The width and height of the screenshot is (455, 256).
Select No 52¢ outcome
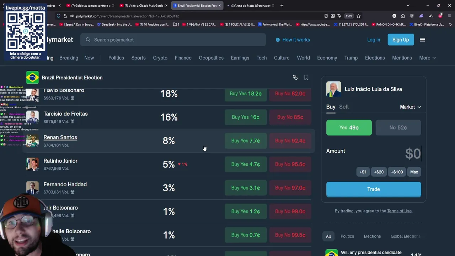pyautogui.click(x=398, y=128)
